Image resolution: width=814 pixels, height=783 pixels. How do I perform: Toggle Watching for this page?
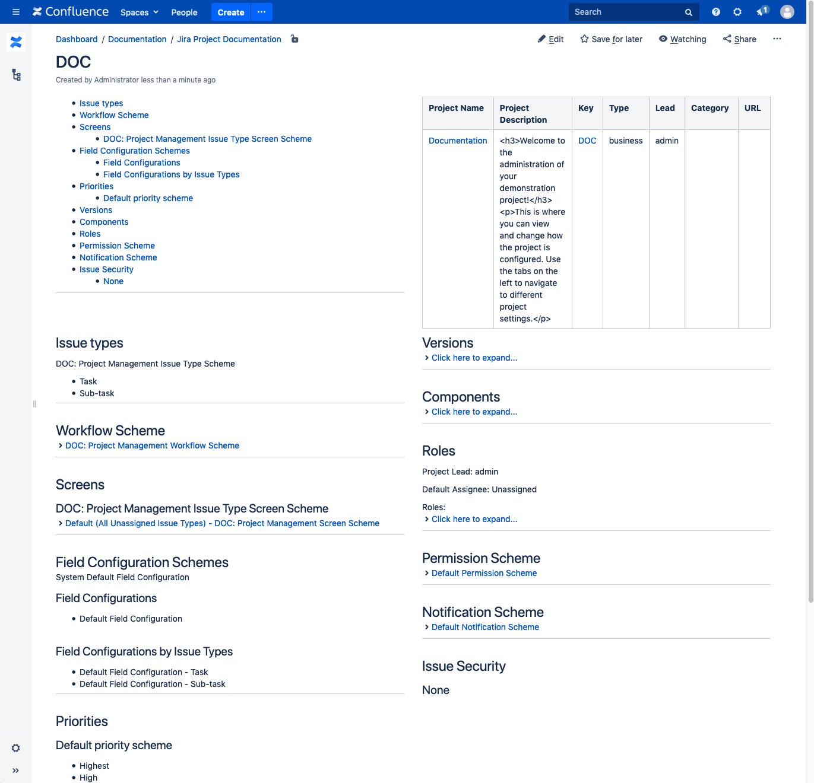pyautogui.click(x=683, y=39)
